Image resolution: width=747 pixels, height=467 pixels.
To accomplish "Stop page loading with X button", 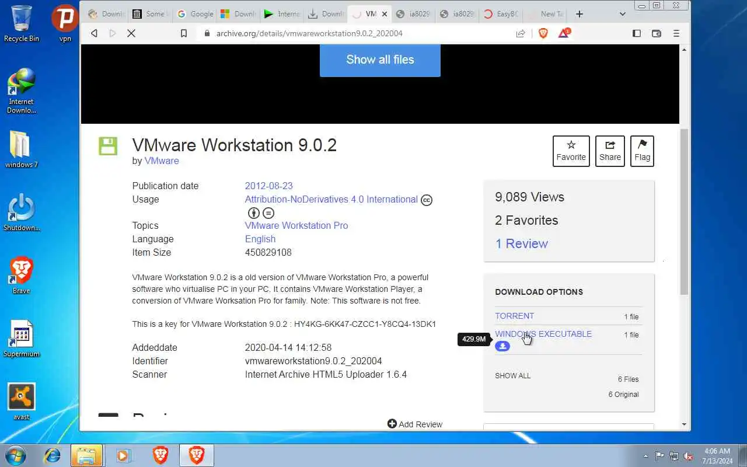I will [131, 33].
